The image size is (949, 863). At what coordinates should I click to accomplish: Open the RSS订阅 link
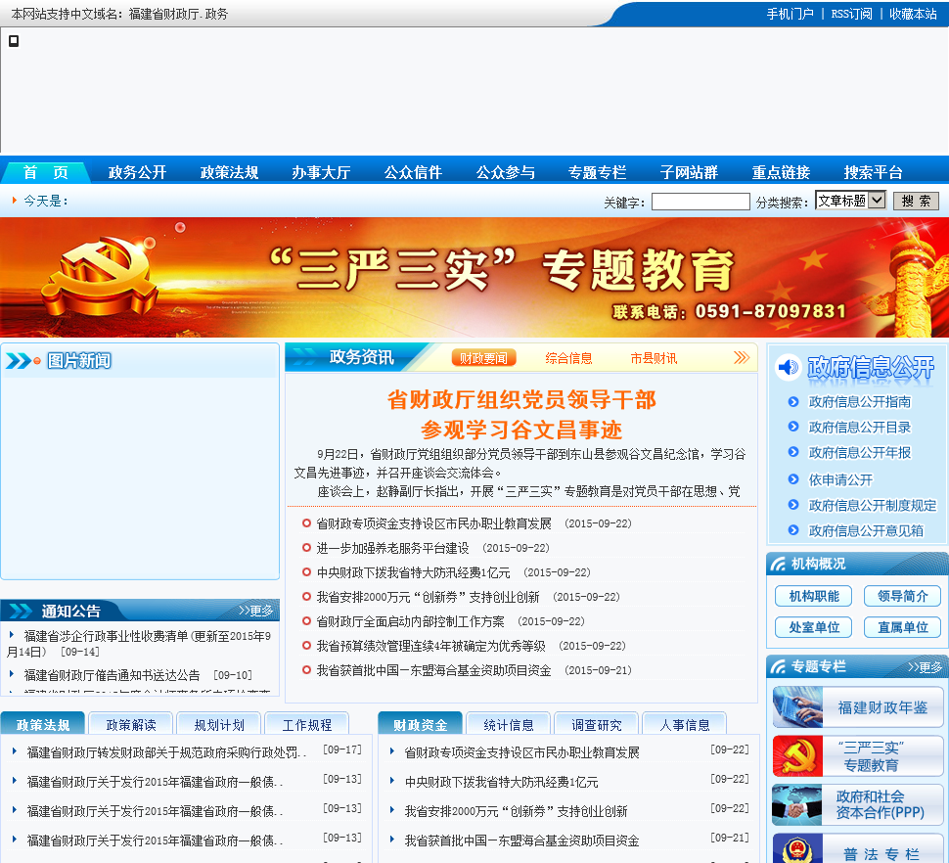point(851,14)
